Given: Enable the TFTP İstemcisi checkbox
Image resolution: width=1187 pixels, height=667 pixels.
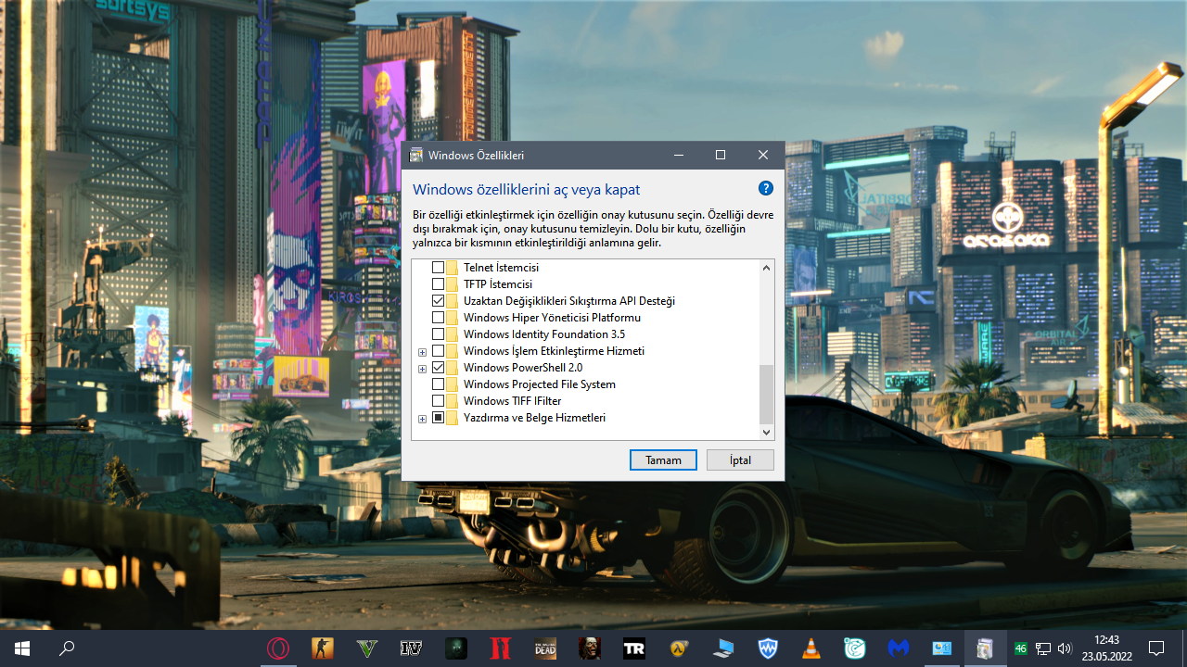Looking at the screenshot, I should 438,284.
